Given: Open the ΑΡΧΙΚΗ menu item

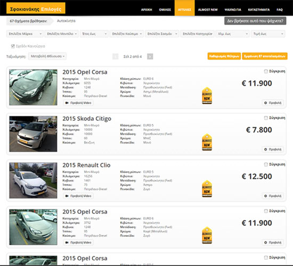Looking at the screenshot, I should (x=146, y=10).
